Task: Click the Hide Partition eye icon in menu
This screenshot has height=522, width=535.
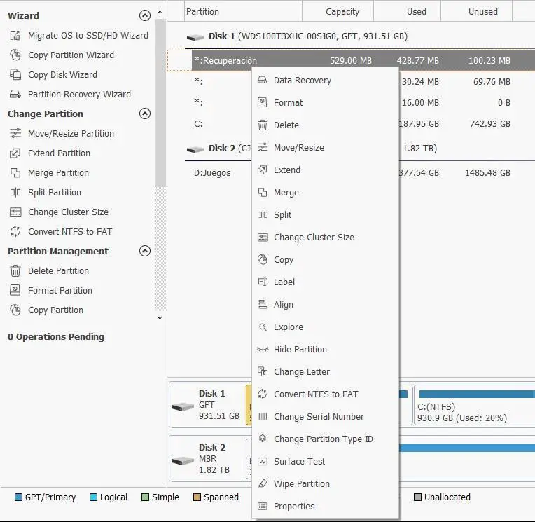Action: coord(263,349)
